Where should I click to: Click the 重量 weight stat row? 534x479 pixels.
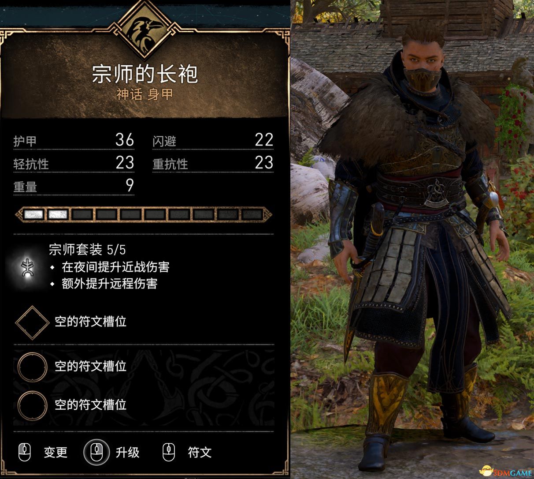[74, 186]
